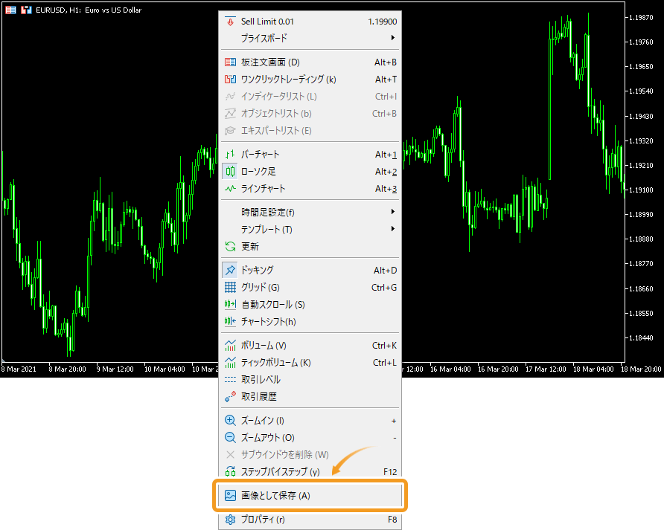Click the ワンクリックトレーディング icon
Viewport: 664px width, 530px height.
(x=230, y=80)
